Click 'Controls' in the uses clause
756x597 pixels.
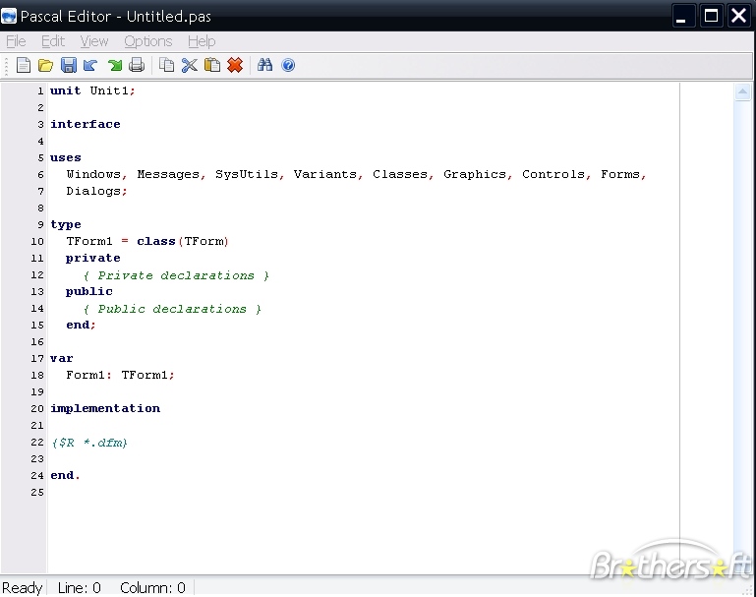click(x=553, y=174)
